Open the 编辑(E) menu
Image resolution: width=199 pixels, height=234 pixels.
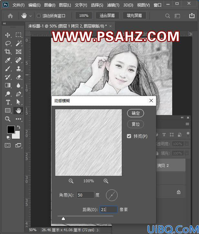click(35, 5)
